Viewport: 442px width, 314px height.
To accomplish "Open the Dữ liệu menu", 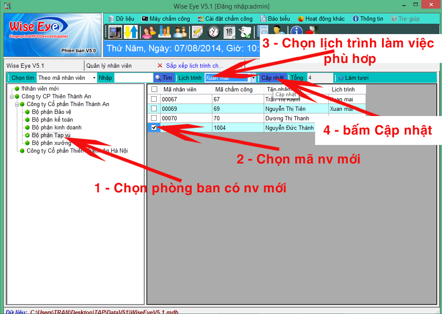I will [121, 19].
